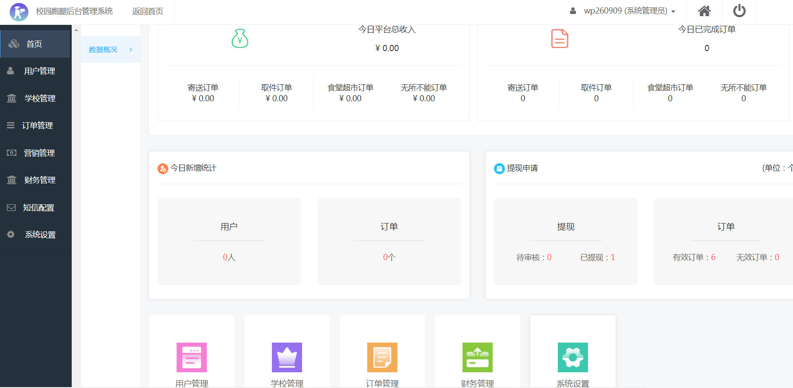The width and height of the screenshot is (793, 388).
Task: Click the blue 提现申请 icon
Action: [499, 168]
